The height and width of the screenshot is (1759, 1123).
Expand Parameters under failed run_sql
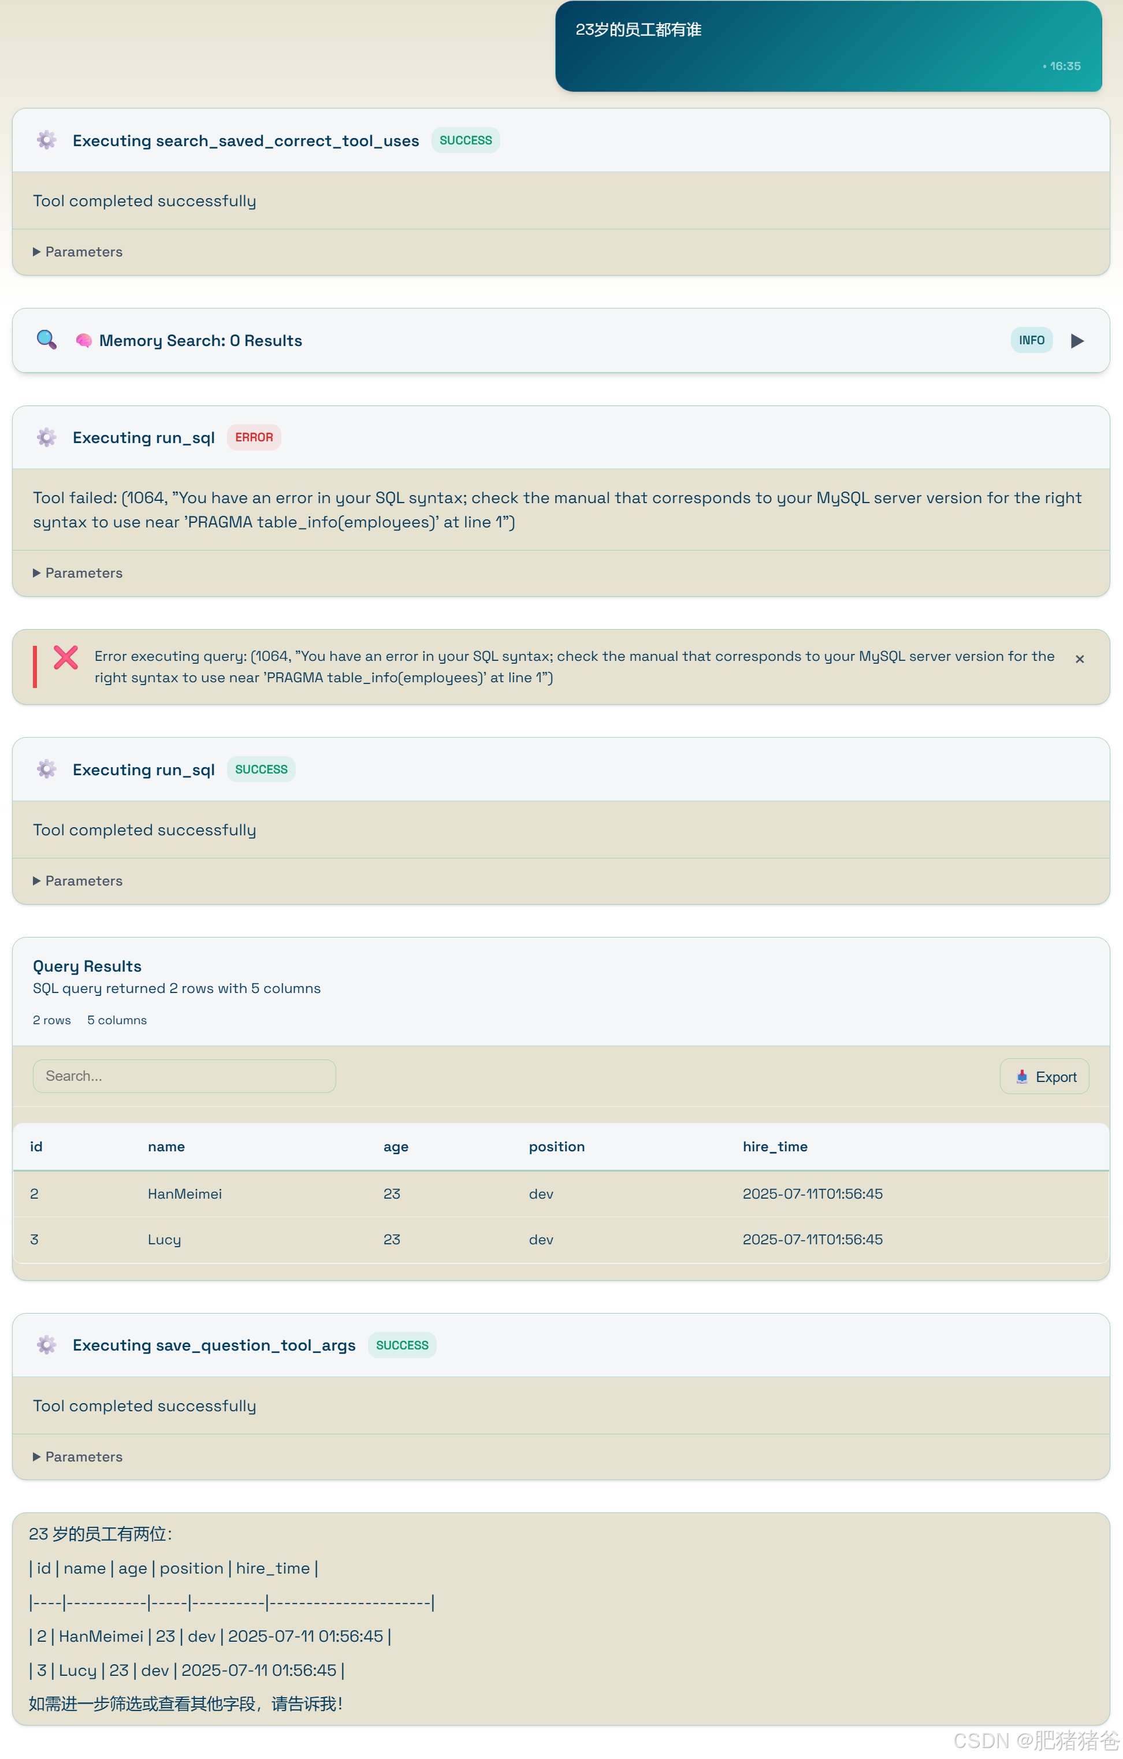[x=77, y=572]
